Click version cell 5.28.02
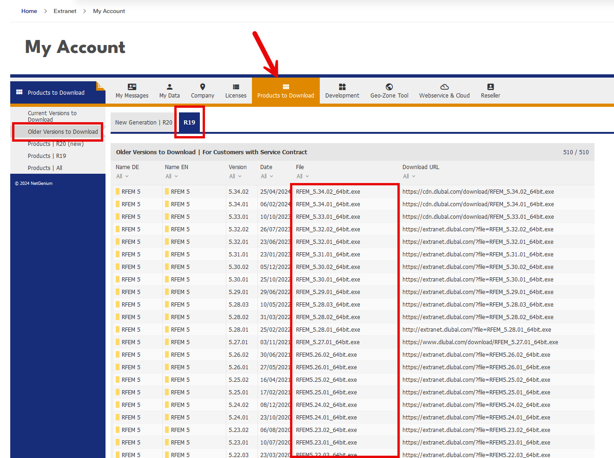 (238, 317)
